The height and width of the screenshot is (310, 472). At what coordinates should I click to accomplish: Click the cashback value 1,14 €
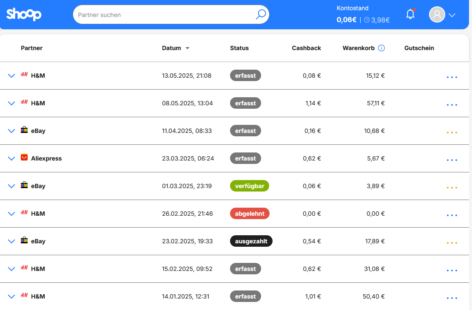tap(313, 104)
